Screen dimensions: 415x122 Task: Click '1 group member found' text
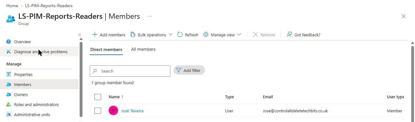click(112, 83)
